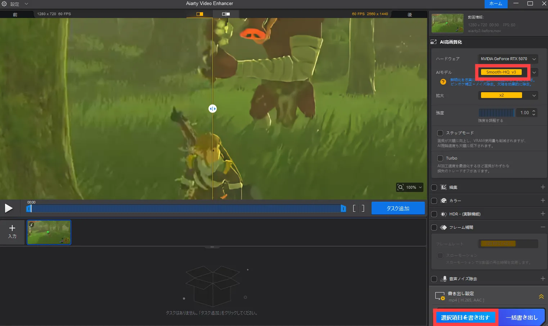Click the zoom magnifier icon at 100%
Image resolution: width=548 pixels, height=326 pixels.
click(400, 187)
